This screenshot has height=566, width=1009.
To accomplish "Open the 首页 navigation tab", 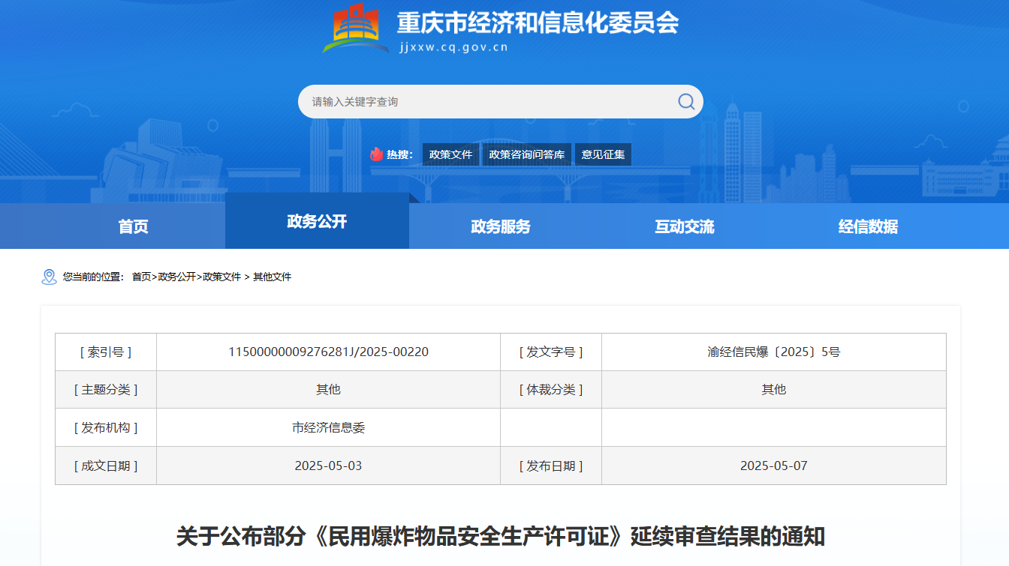I will [133, 226].
